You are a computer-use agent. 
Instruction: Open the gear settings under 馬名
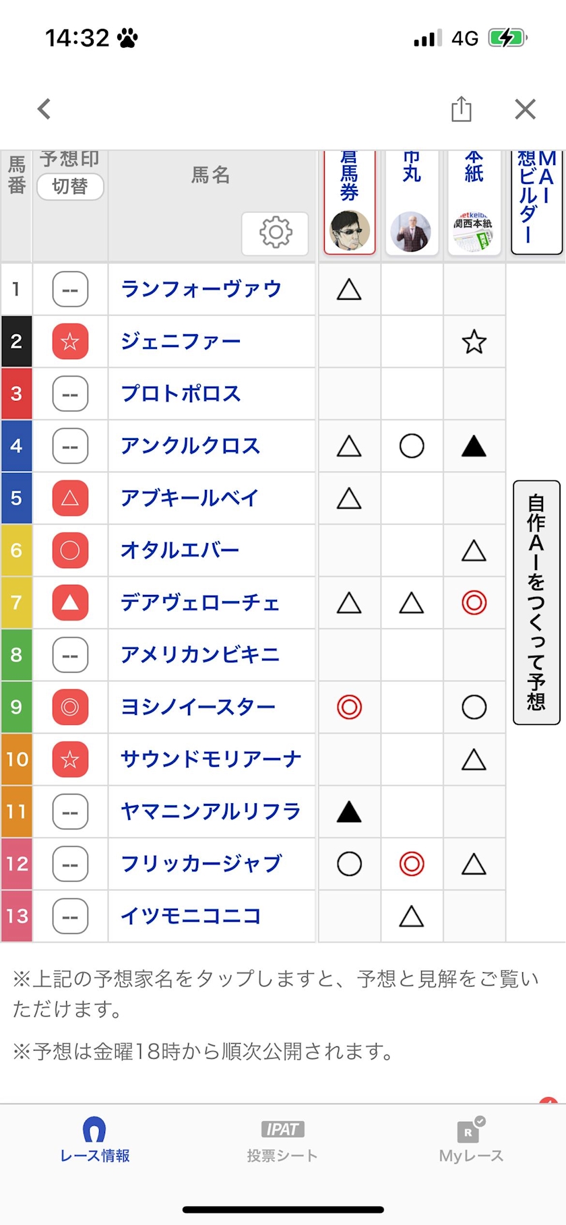click(276, 233)
